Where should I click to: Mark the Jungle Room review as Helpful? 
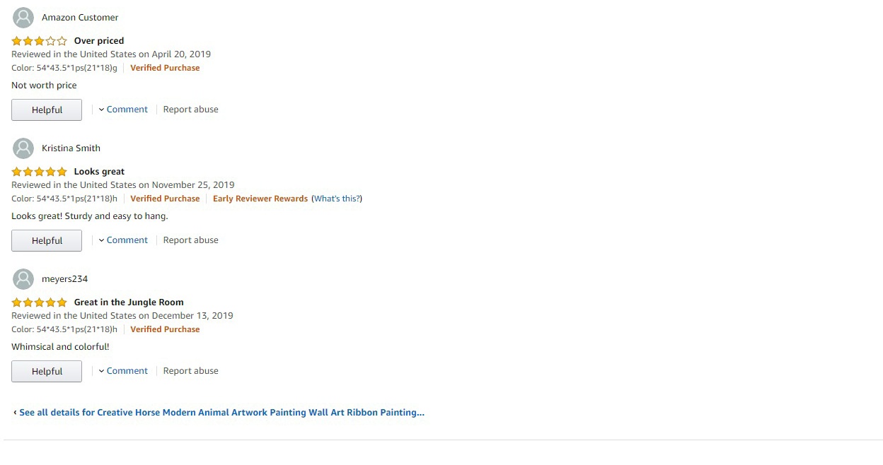point(47,372)
